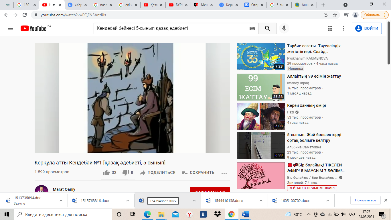Open the Marat Qaniy channel name link
This screenshot has height=220, width=391.
click(x=64, y=189)
